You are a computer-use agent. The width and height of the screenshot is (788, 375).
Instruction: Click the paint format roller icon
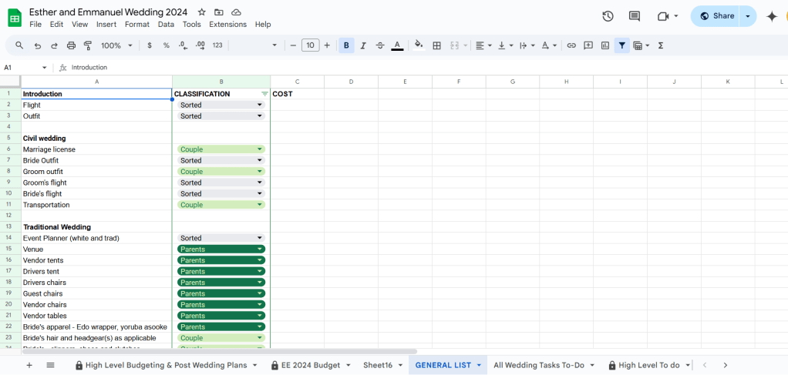pos(87,45)
